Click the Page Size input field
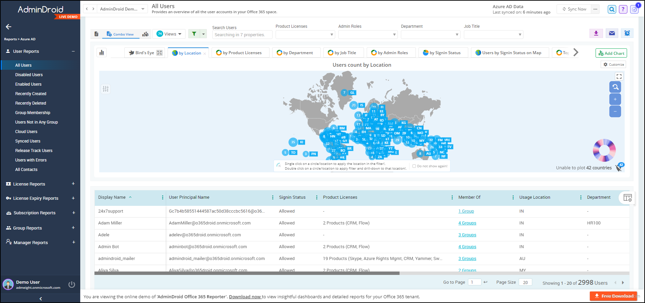 click(x=525, y=282)
